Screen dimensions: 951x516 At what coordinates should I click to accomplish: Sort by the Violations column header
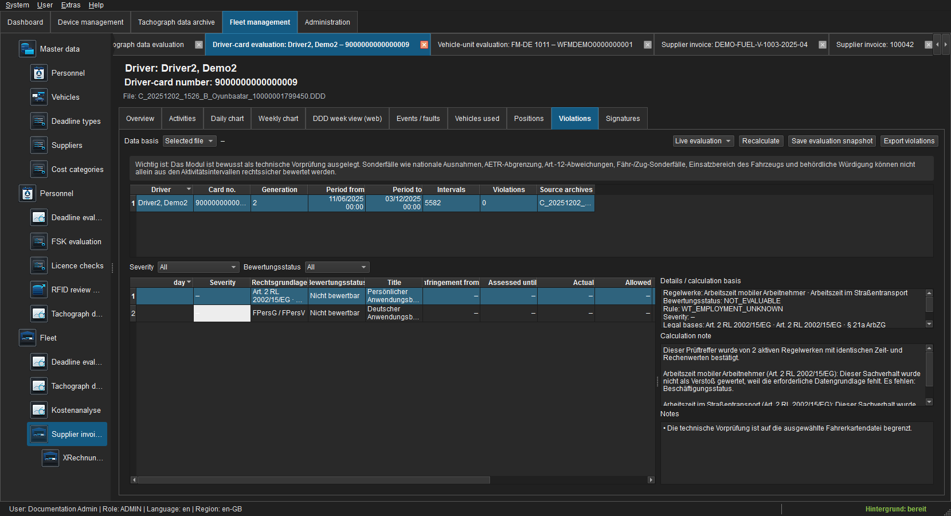508,190
